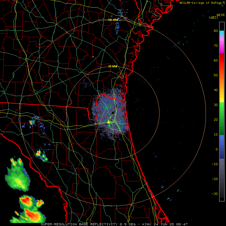
Task: Pick the blue band on color scale
Action: (x=222, y=147)
